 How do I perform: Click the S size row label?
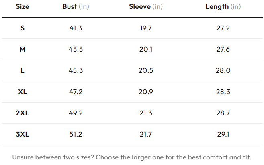[23, 28]
